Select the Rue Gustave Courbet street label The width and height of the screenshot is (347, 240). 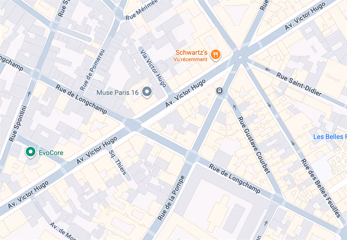click(254, 145)
